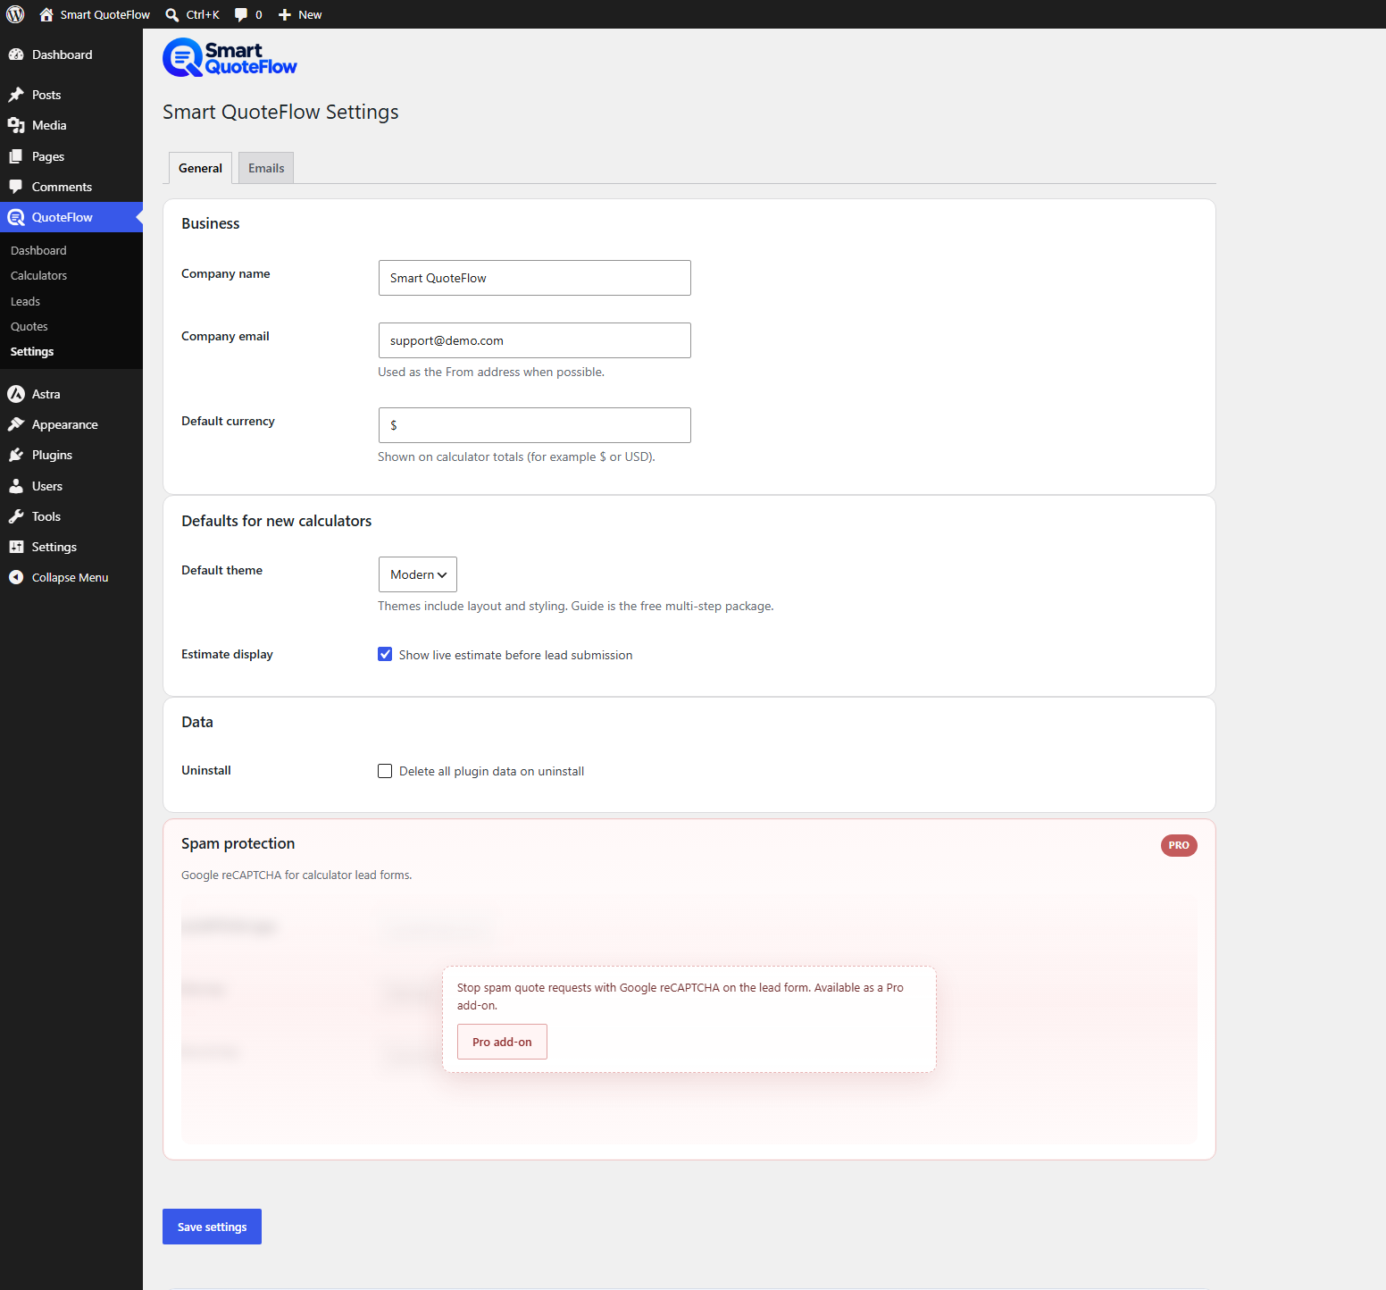Click the Plugins plug icon
The width and height of the screenshot is (1386, 1290).
16,455
